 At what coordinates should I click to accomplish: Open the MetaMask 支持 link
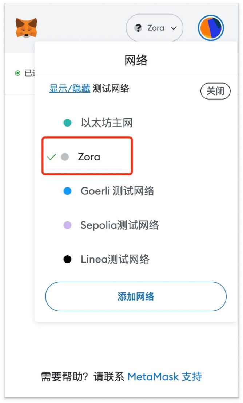coord(164,376)
